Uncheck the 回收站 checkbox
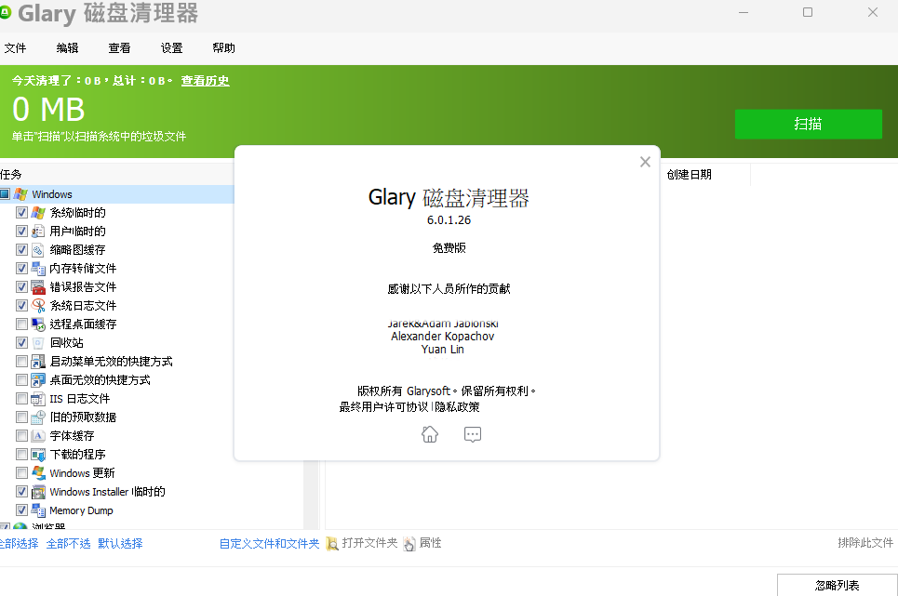 (x=21, y=342)
